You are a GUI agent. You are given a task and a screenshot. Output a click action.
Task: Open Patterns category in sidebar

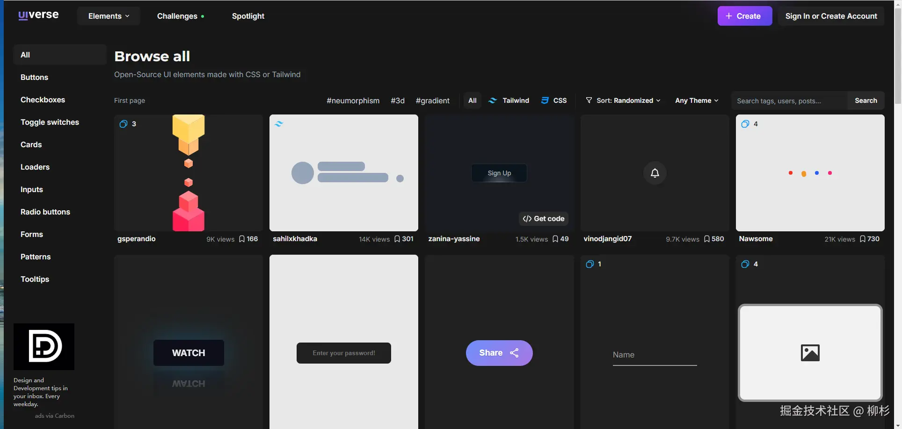tap(60, 257)
